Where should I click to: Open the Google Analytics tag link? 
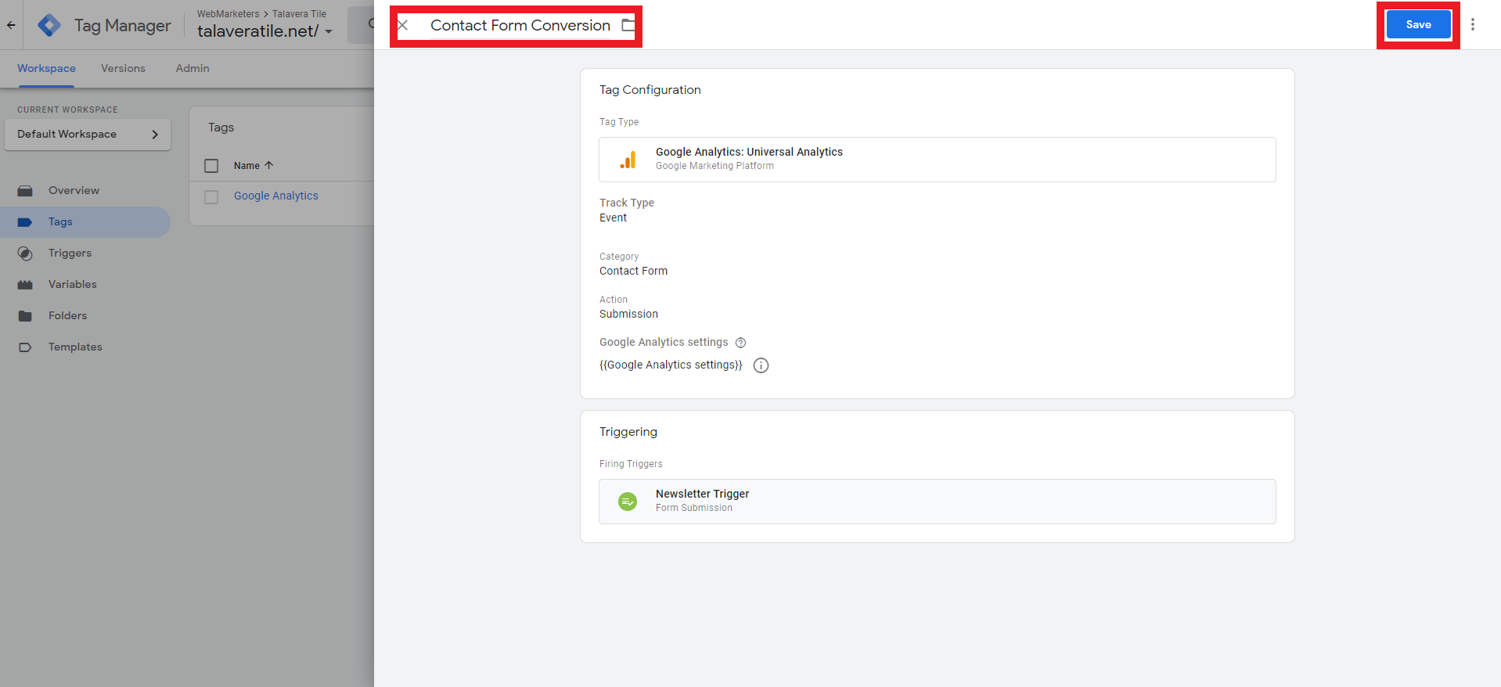click(275, 196)
